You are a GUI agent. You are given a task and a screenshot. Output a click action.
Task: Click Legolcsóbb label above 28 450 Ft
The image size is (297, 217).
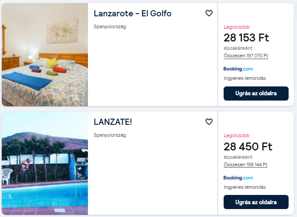(x=236, y=135)
